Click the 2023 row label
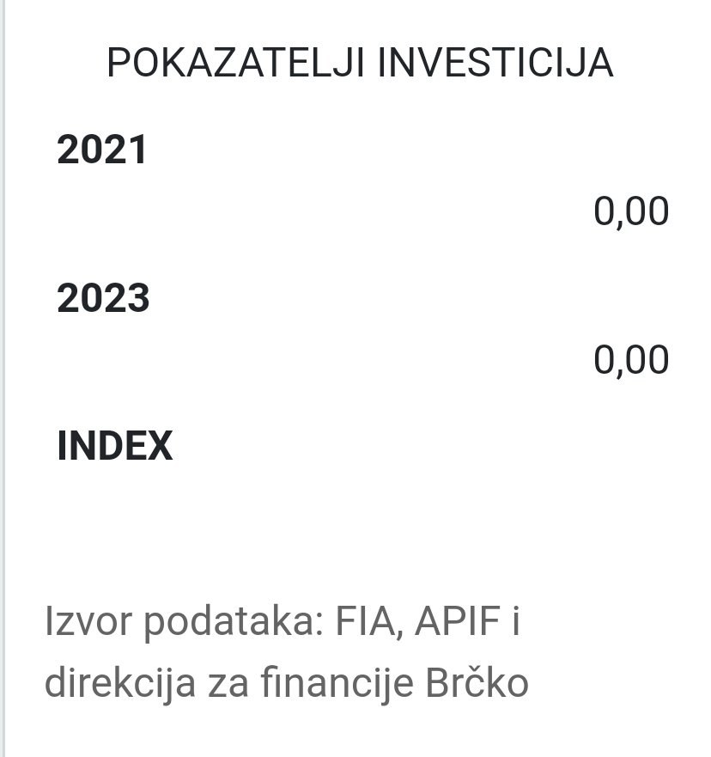The height and width of the screenshot is (757, 711). 103,299
